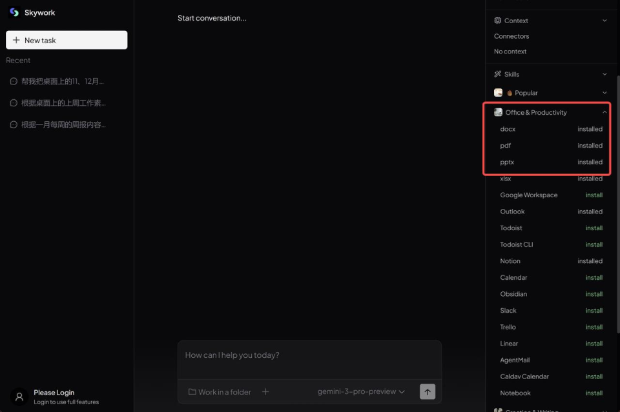The image size is (620, 412).
Task: Open the gemini-3-pro-preview model dropdown
Action: [x=360, y=391]
